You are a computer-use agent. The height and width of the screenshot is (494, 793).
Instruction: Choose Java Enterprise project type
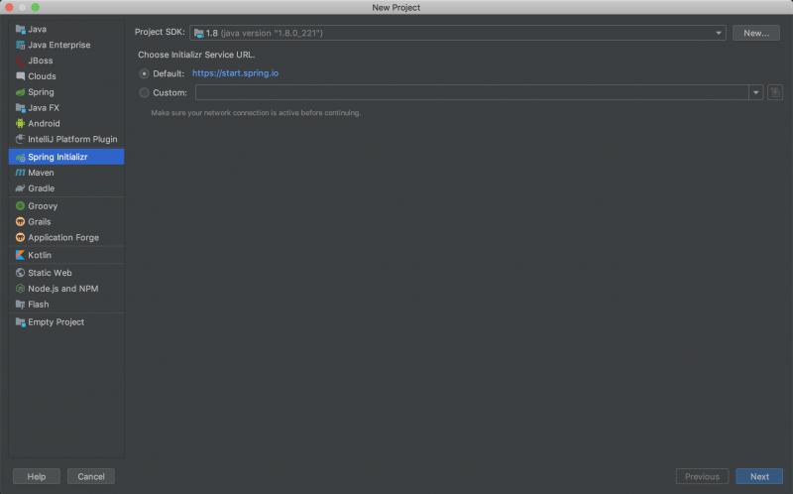66,45
